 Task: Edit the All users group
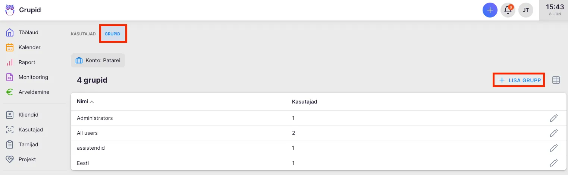tap(554, 133)
